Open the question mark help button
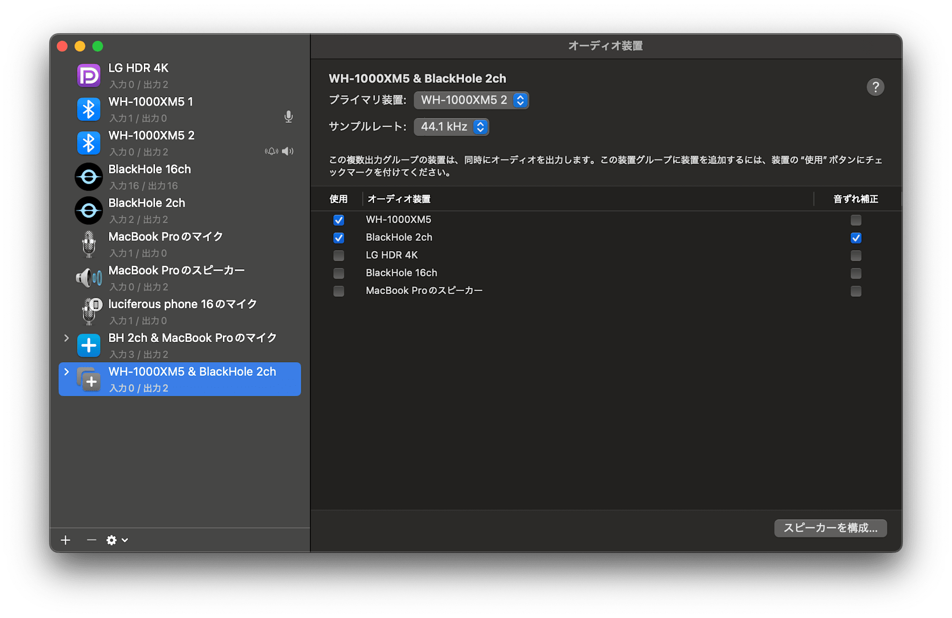This screenshot has height=618, width=952. (875, 87)
